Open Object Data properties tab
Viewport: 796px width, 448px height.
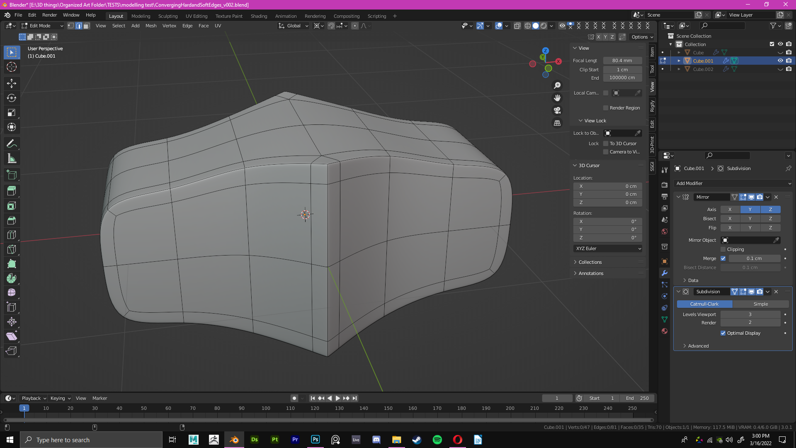pos(665,319)
